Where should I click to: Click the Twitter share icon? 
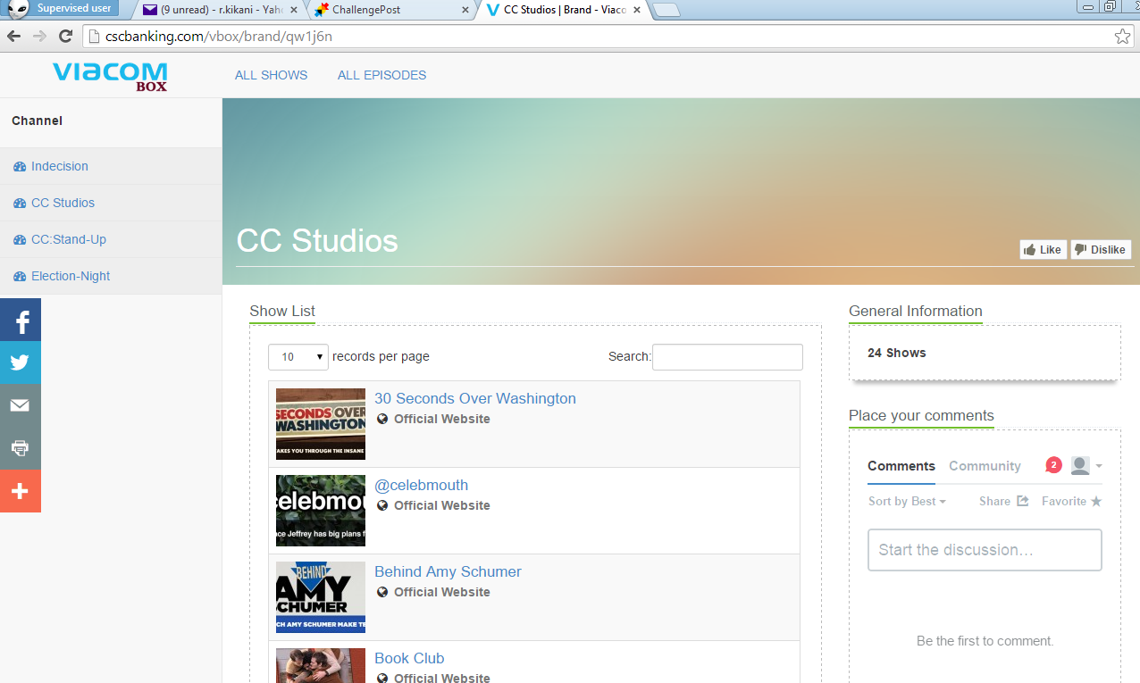coord(21,362)
